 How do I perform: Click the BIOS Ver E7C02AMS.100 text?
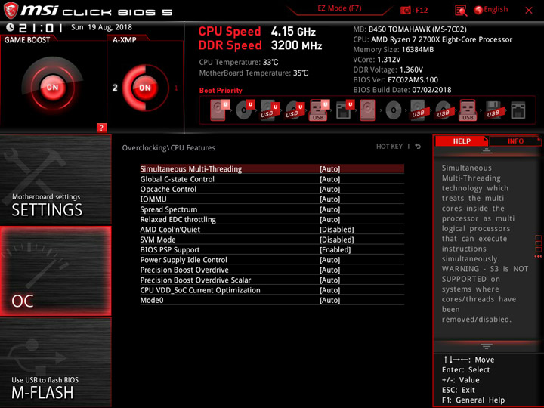click(x=395, y=80)
